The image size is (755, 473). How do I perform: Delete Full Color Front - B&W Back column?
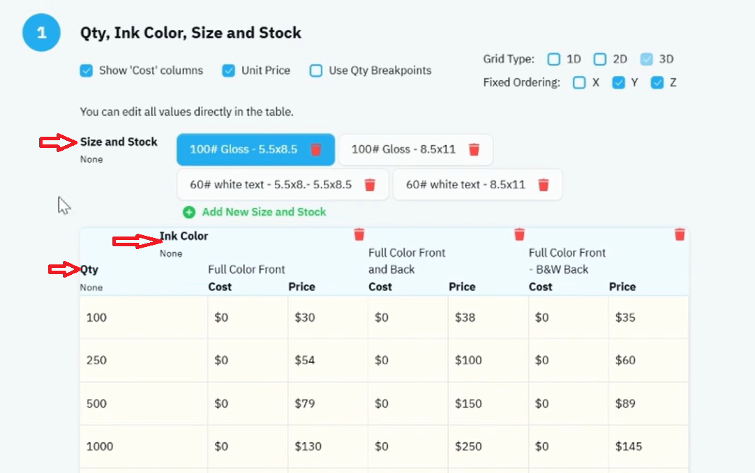(x=680, y=234)
